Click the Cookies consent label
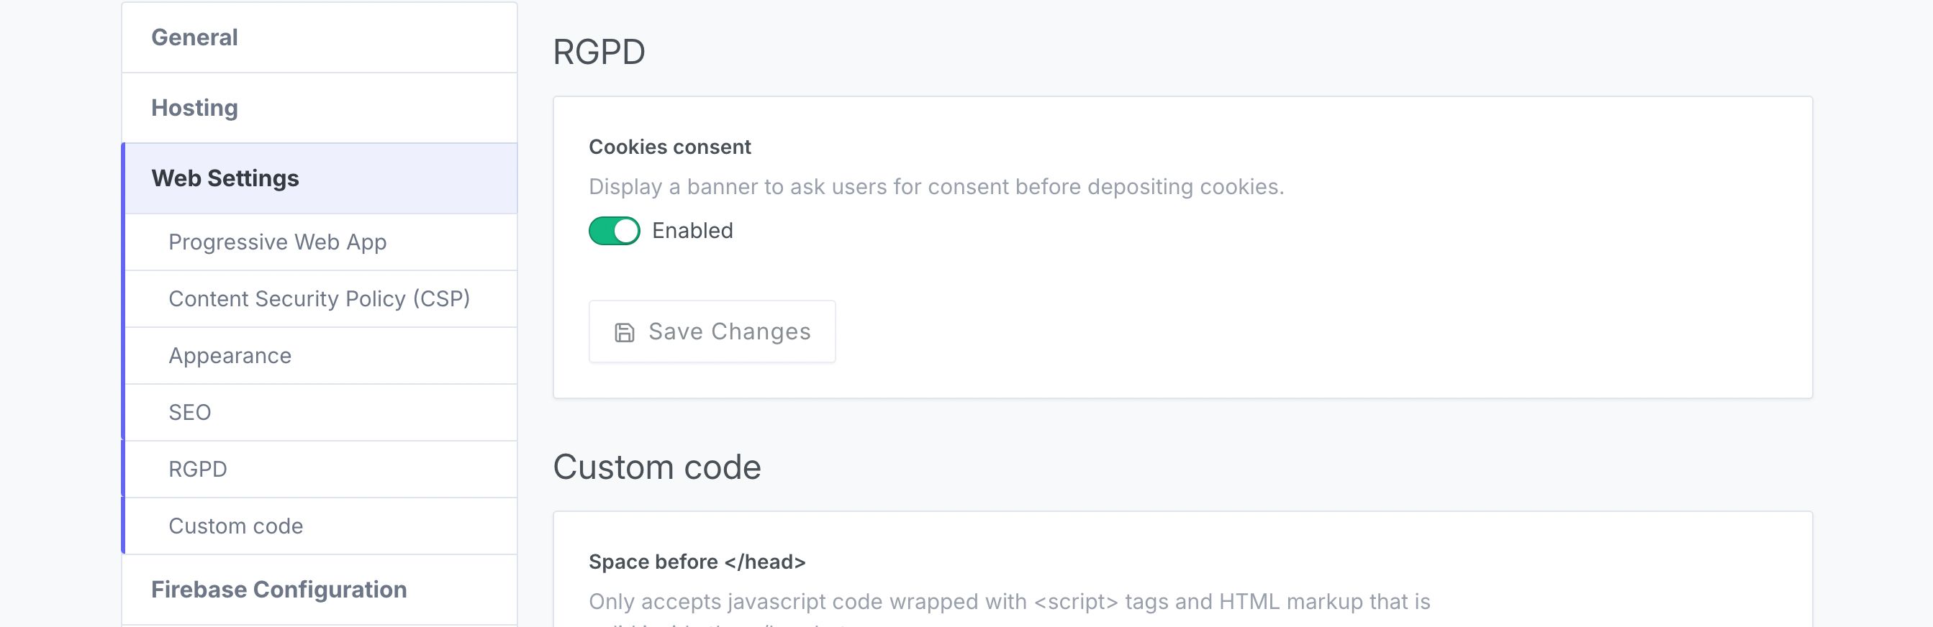 point(670,147)
